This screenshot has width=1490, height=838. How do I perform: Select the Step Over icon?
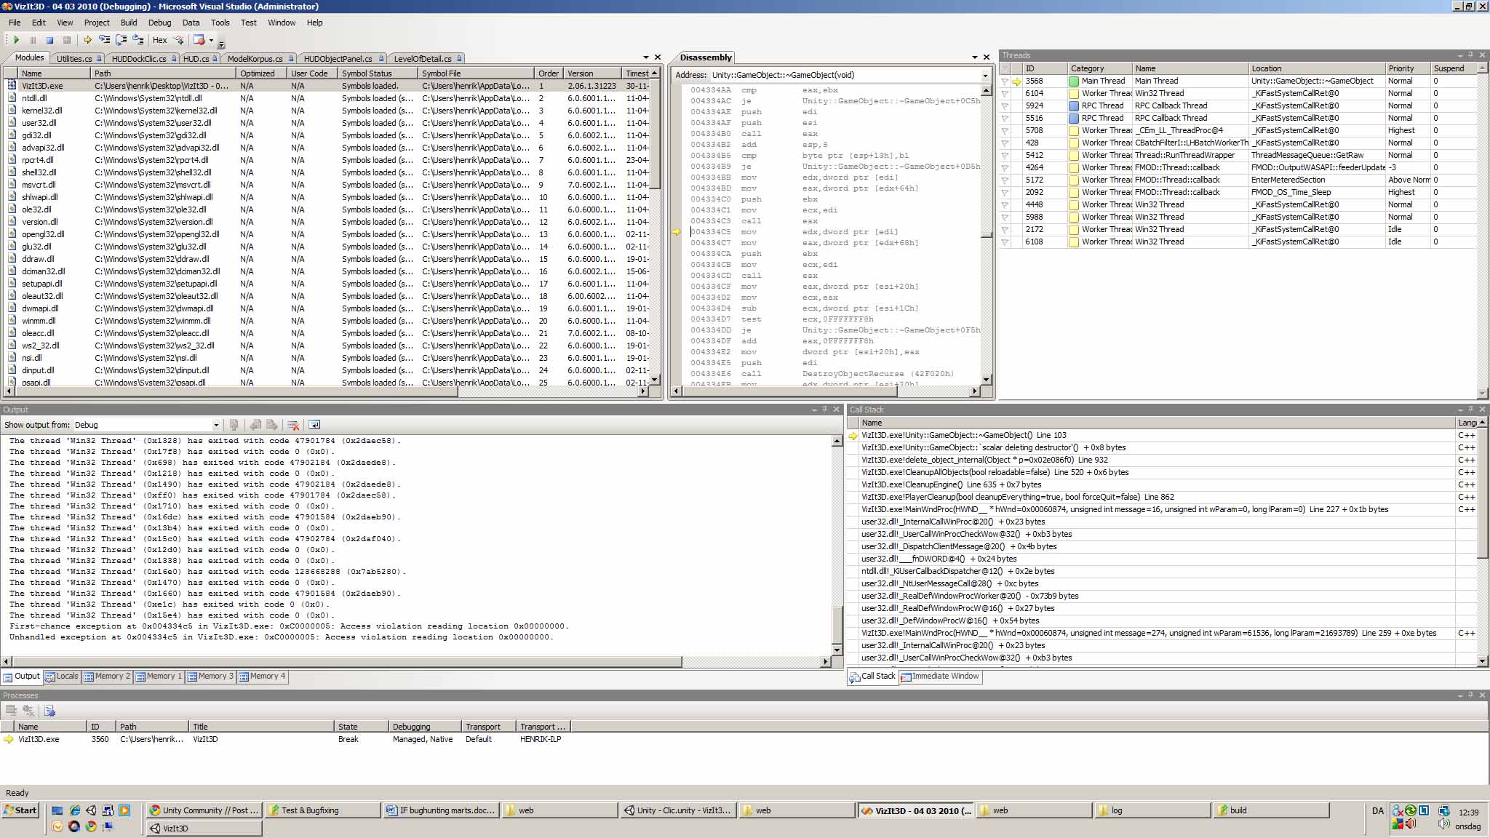point(121,40)
